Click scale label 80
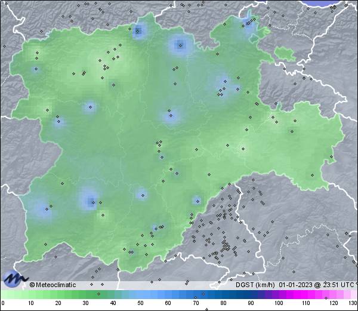This screenshot has height=311, width=358. 223,303
